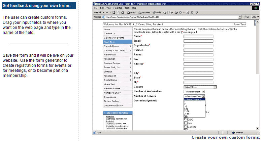Collapse the Number of Servers dropdown
The width and height of the screenshot is (262, 141).
(x=203, y=96)
